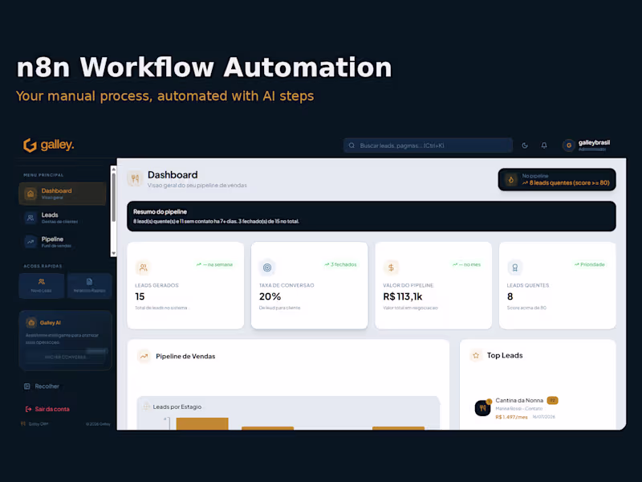Image resolution: width=642 pixels, height=482 pixels.
Task: Click the Cantina da Nonna score badge
Action: click(x=552, y=400)
